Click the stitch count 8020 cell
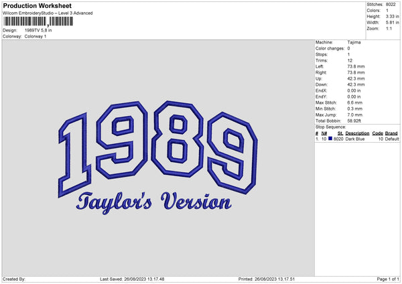Viewport: 402px width, 284px height. click(x=338, y=139)
